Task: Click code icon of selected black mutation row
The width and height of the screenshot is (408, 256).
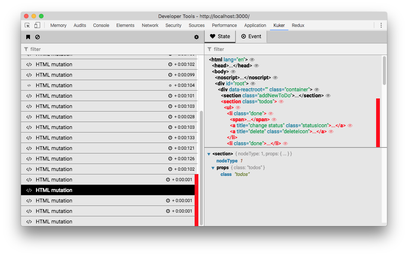Action: (29, 190)
